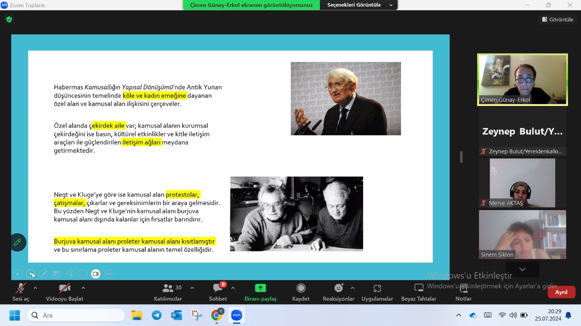Screen dimensions: 581x326
Task: Open Snipping Tool from taskbar
Action: pos(197,315)
